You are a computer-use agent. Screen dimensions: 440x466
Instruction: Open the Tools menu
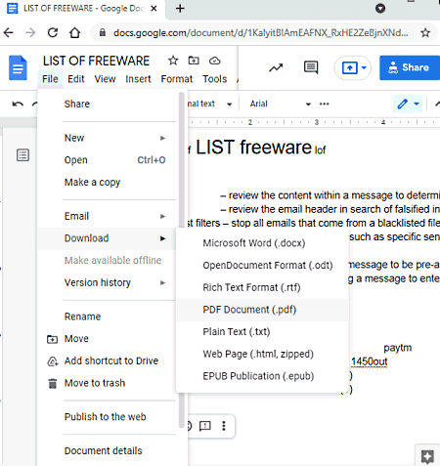coord(215,79)
